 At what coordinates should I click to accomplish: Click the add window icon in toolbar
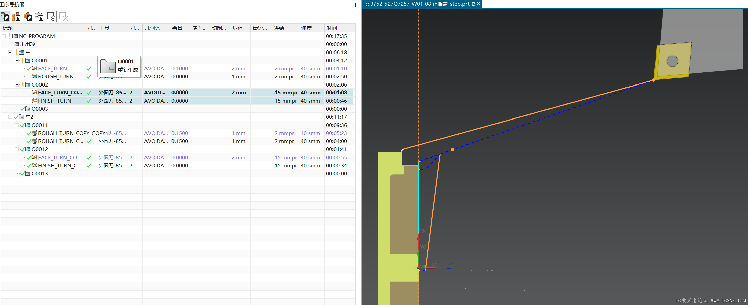click(x=51, y=16)
